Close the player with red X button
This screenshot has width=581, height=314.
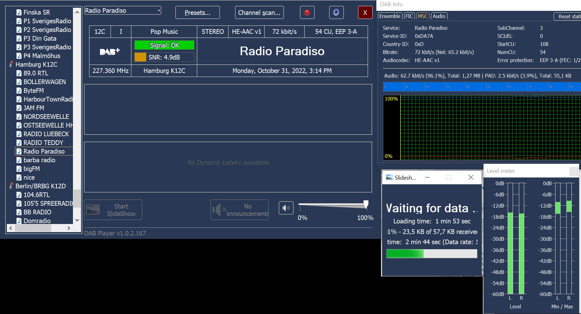coord(365,13)
